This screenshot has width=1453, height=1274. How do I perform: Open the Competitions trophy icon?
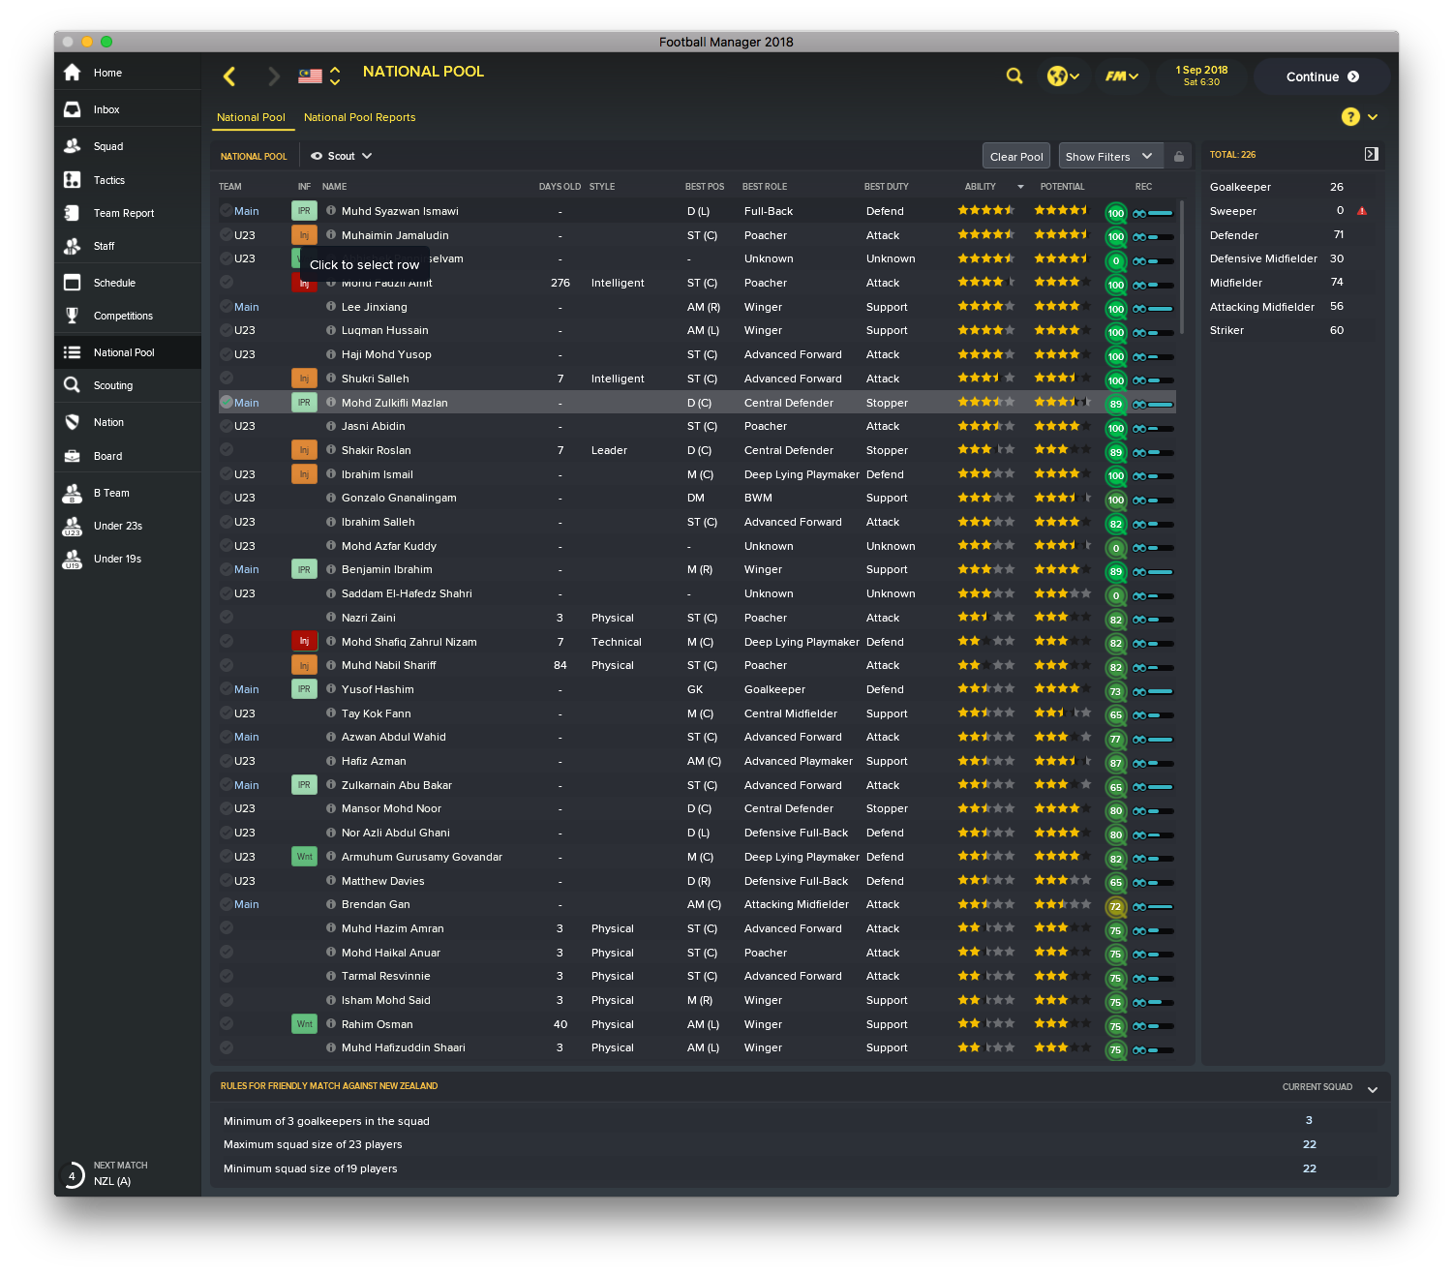point(73,316)
